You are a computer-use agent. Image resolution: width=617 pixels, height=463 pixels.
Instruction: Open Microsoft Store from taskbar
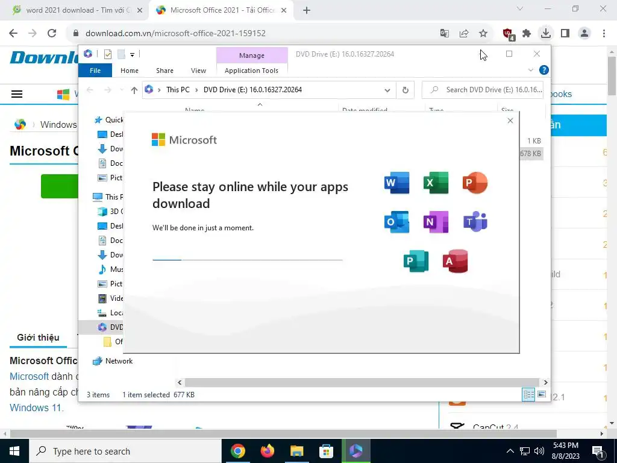pyautogui.click(x=326, y=451)
